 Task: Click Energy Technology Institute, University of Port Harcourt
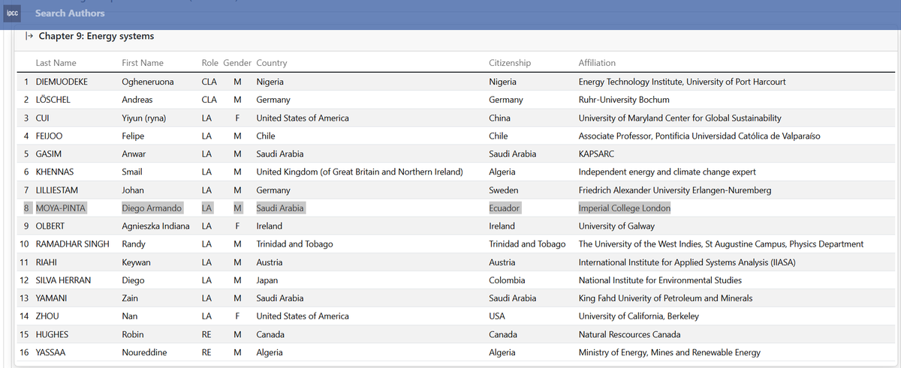point(682,82)
